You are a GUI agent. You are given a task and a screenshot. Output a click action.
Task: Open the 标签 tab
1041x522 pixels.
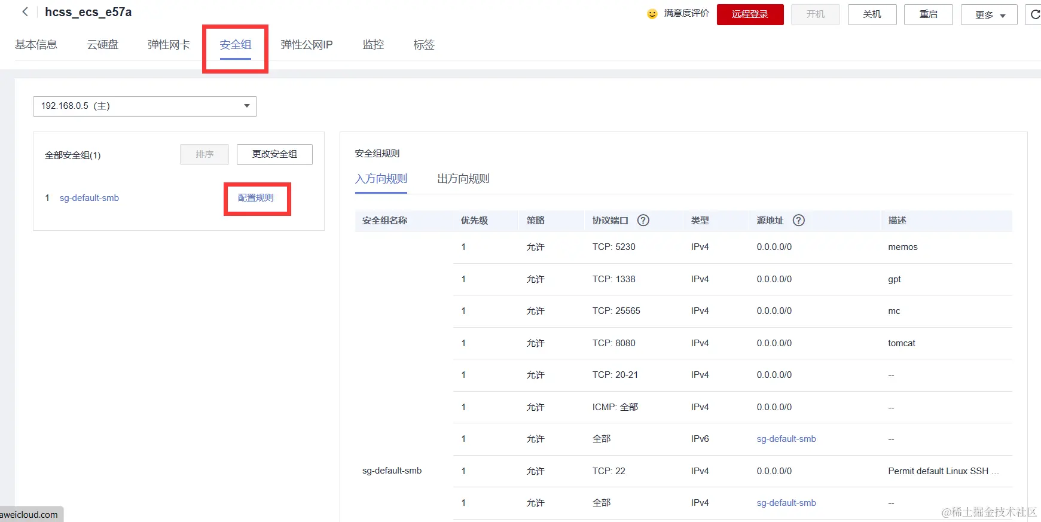click(x=424, y=45)
